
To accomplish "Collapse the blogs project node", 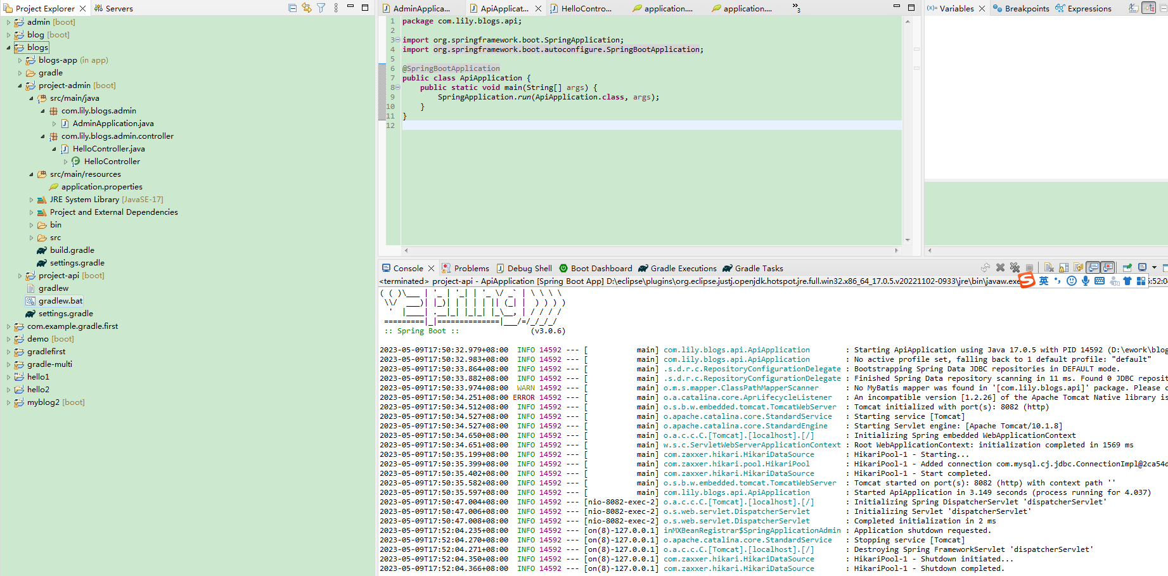I will point(8,48).
